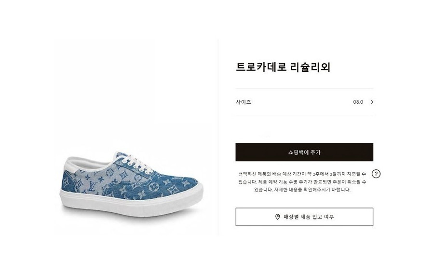
Task: Click the LV monogram logo on shoe side
Action: click(x=93, y=186)
